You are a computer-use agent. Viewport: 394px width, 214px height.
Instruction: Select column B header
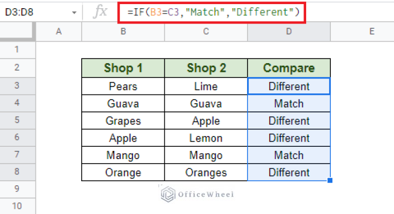[123, 31]
